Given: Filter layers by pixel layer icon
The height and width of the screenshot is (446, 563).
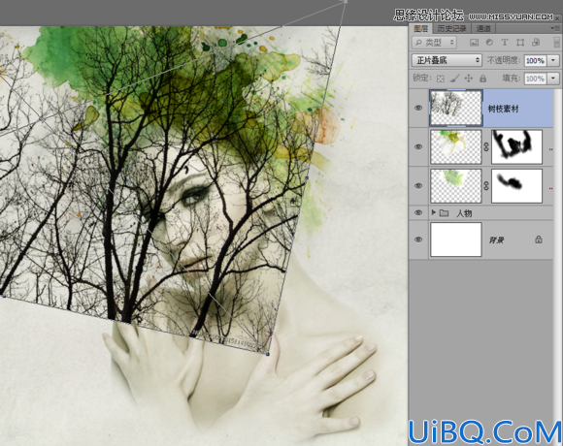Looking at the screenshot, I should coord(474,43).
